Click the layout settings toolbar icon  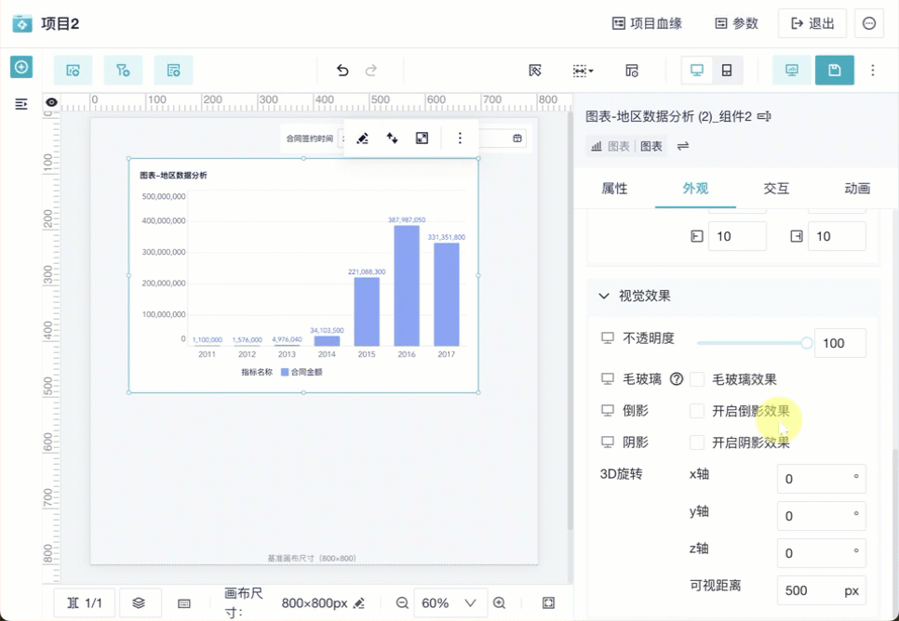631,71
